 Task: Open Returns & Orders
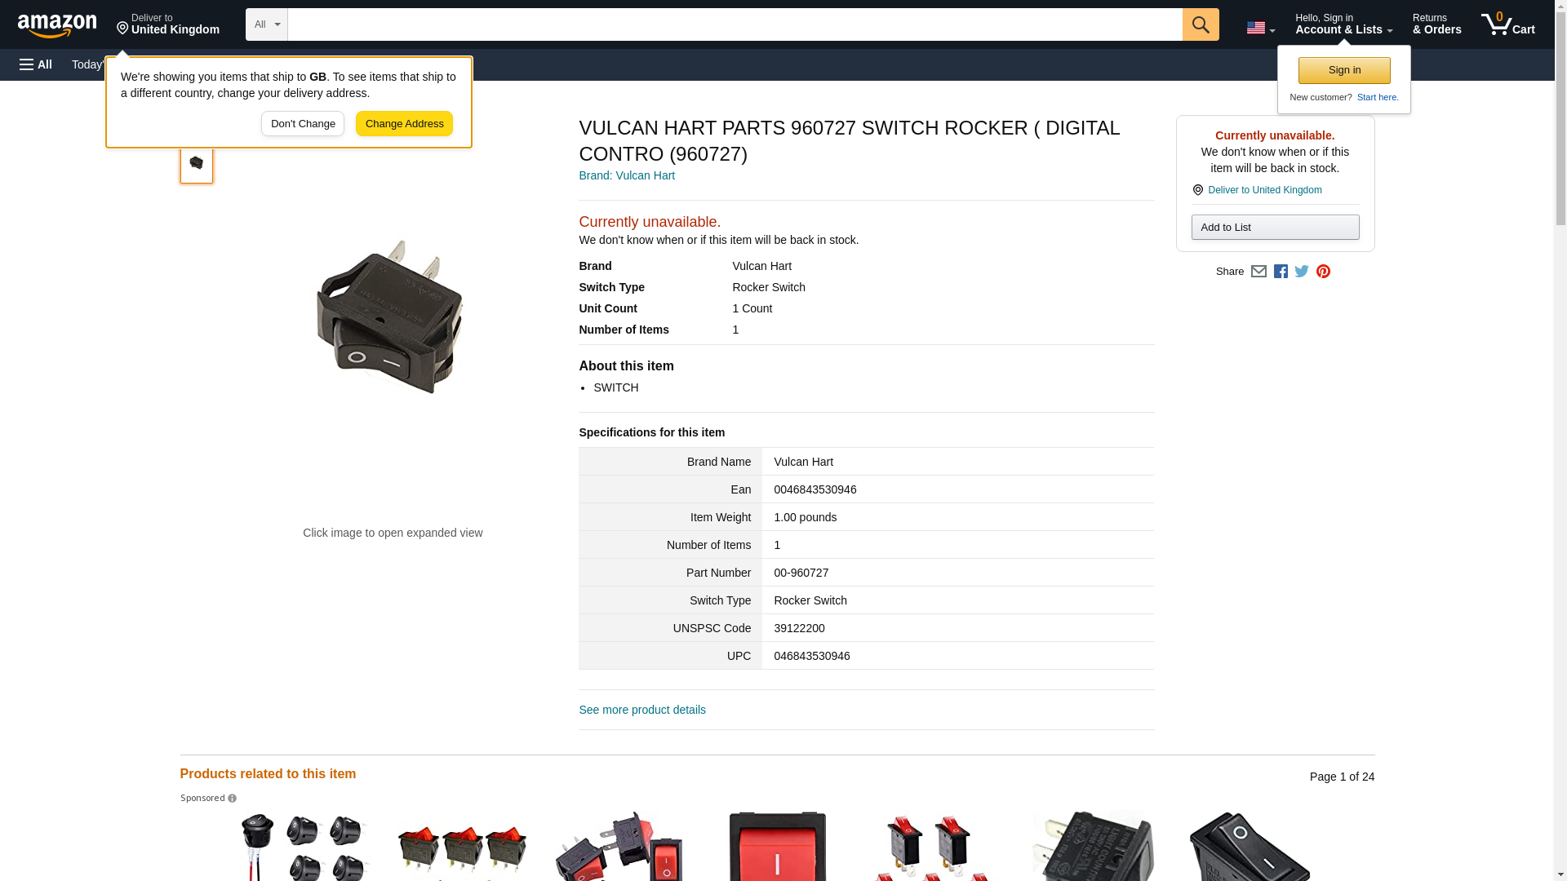pyautogui.click(x=1436, y=24)
